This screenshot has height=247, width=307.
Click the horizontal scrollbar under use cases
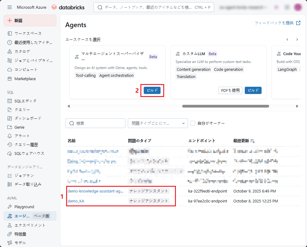pos(226,106)
